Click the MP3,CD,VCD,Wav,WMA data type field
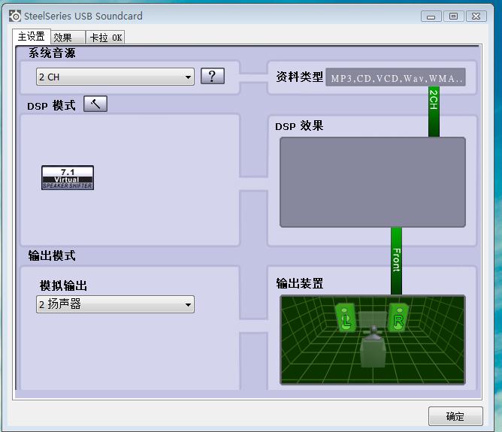 [x=395, y=77]
